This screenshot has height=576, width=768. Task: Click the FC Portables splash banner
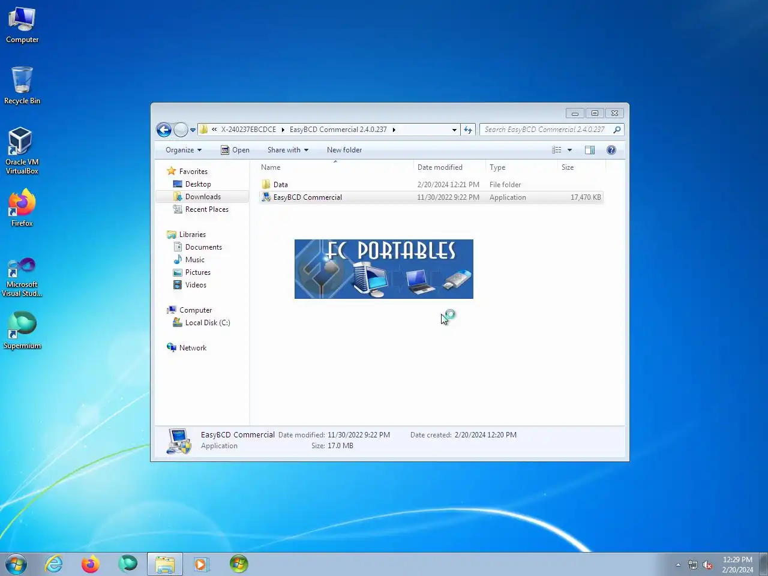click(x=384, y=269)
